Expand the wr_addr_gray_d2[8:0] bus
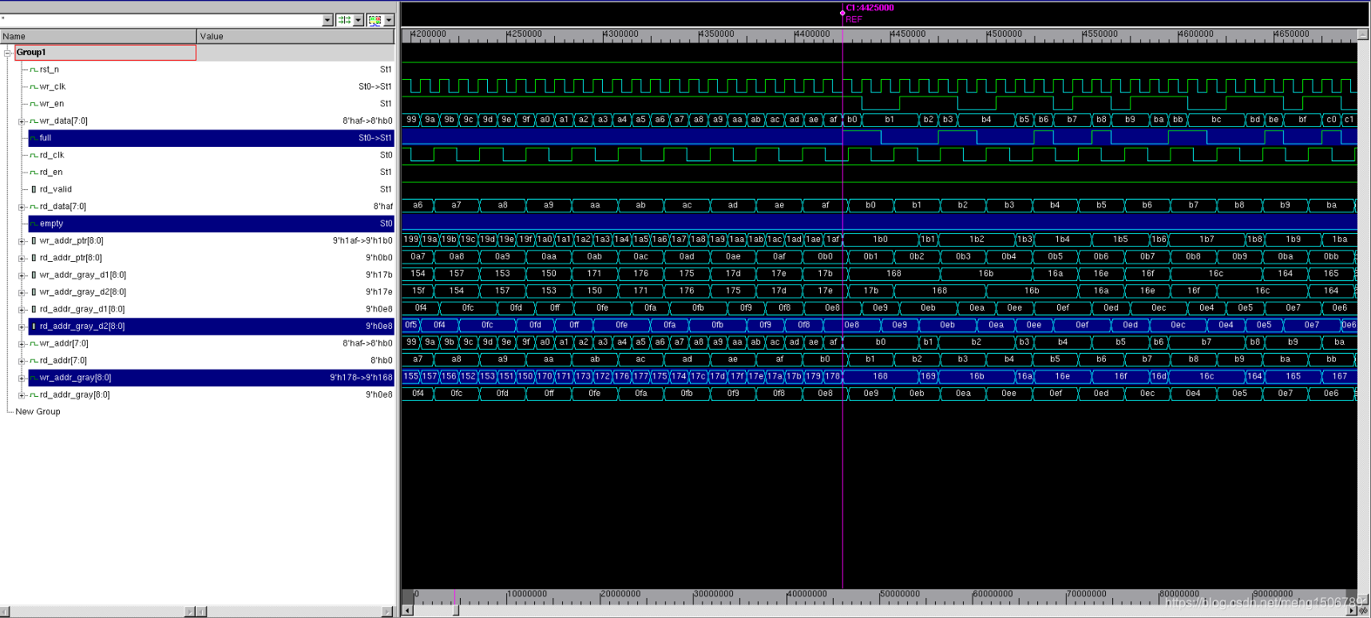This screenshot has height=618, width=1371. pos(22,292)
